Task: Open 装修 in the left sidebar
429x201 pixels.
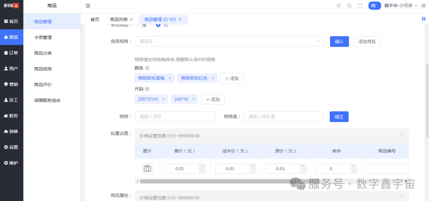Action: click(12, 131)
